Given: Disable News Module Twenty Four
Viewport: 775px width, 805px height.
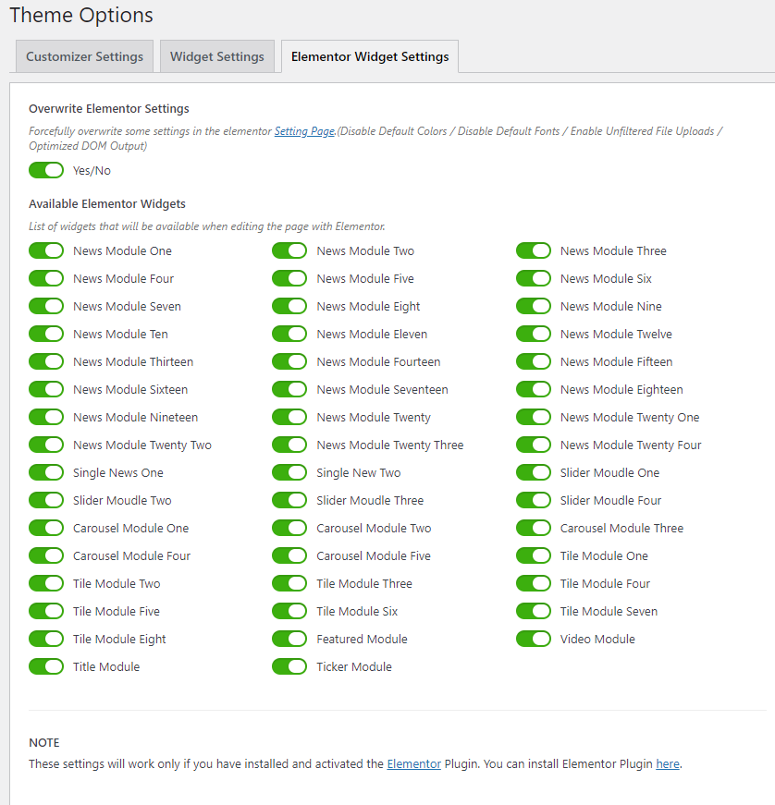Looking at the screenshot, I should tap(534, 445).
